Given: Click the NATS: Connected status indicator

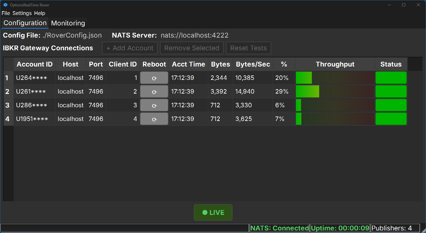Looking at the screenshot, I should coord(279,228).
